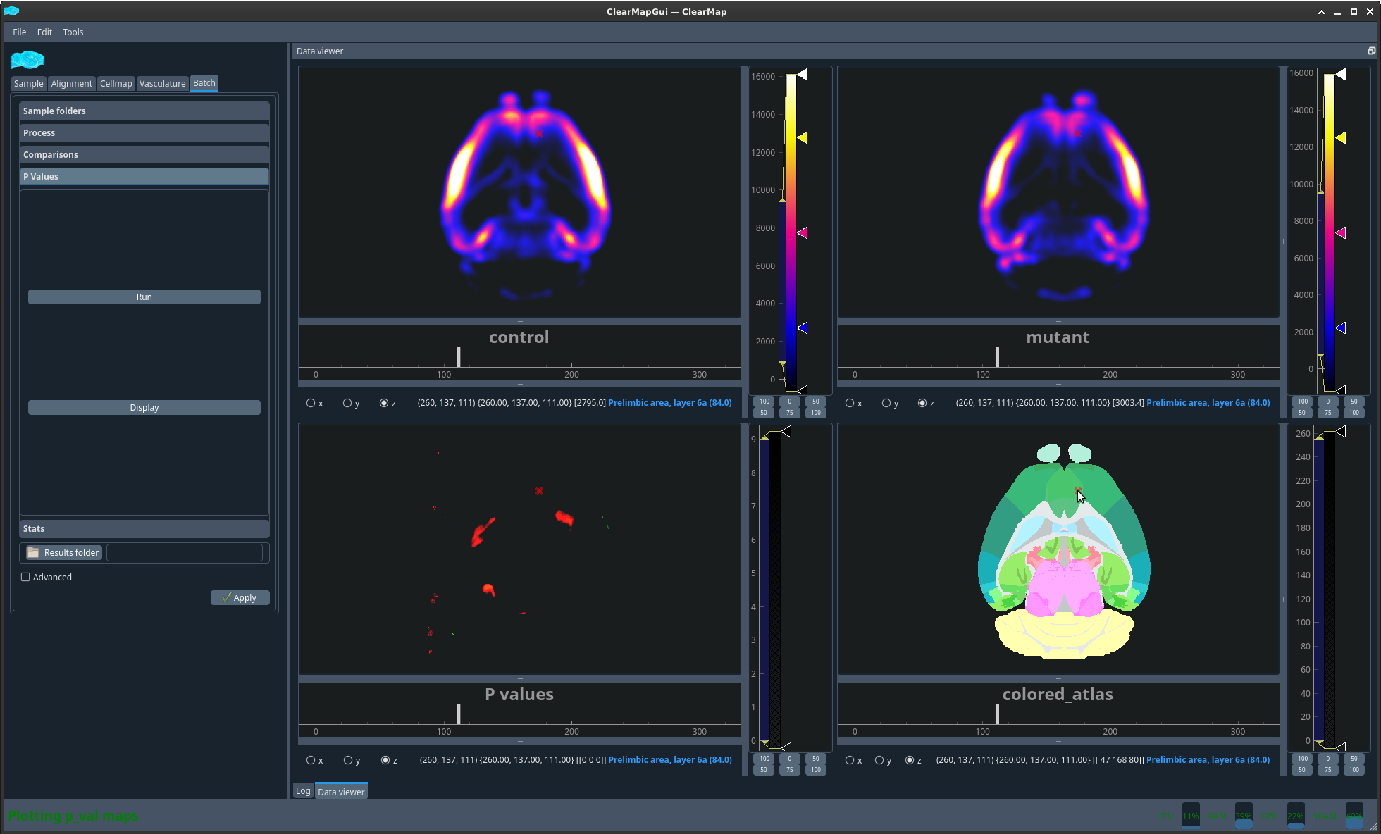Click the ClearMap app icon in title bar
The image size is (1381, 834).
[11, 11]
